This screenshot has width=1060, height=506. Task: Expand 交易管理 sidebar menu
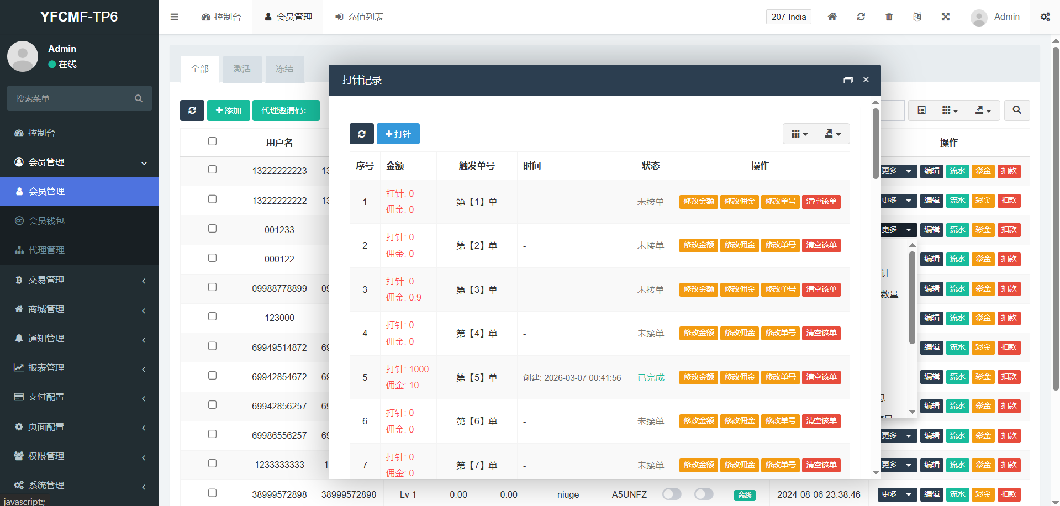pyautogui.click(x=80, y=280)
